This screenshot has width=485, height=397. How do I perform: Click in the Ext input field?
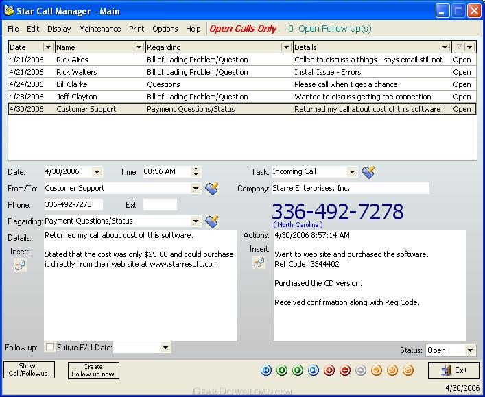point(160,205)
